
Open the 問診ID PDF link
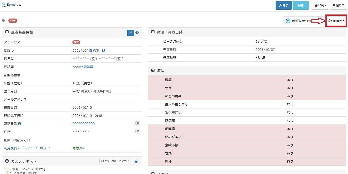[x=94, y=51]
